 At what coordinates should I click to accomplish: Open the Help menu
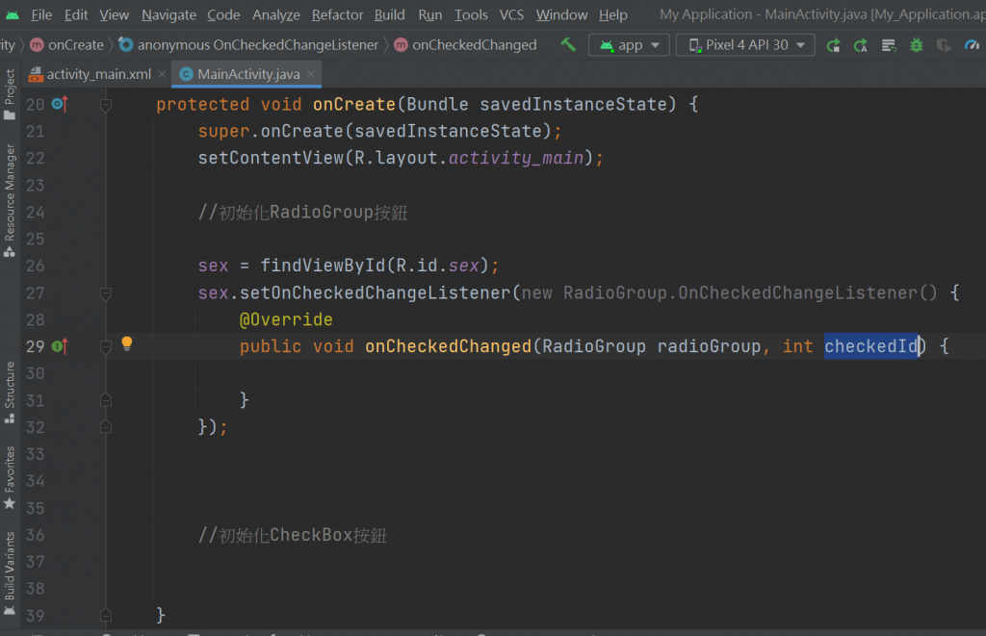click(612, 14)
